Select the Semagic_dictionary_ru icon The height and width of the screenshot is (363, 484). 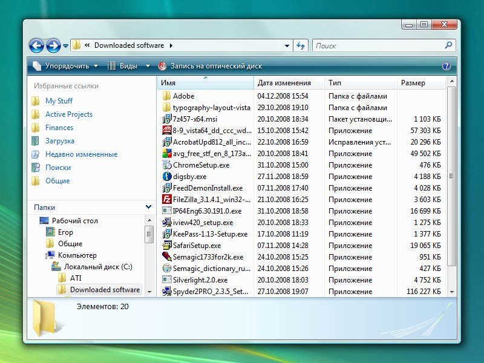(x=167, y=268)
